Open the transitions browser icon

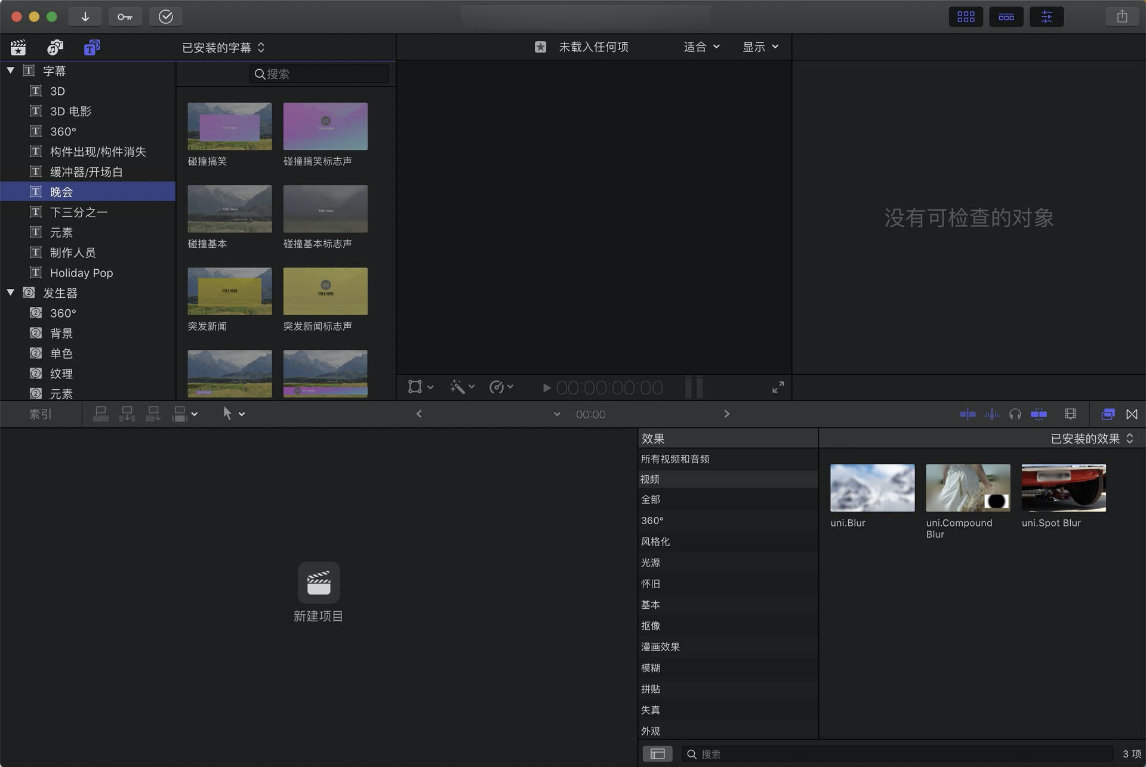(x=1132, y=414)
